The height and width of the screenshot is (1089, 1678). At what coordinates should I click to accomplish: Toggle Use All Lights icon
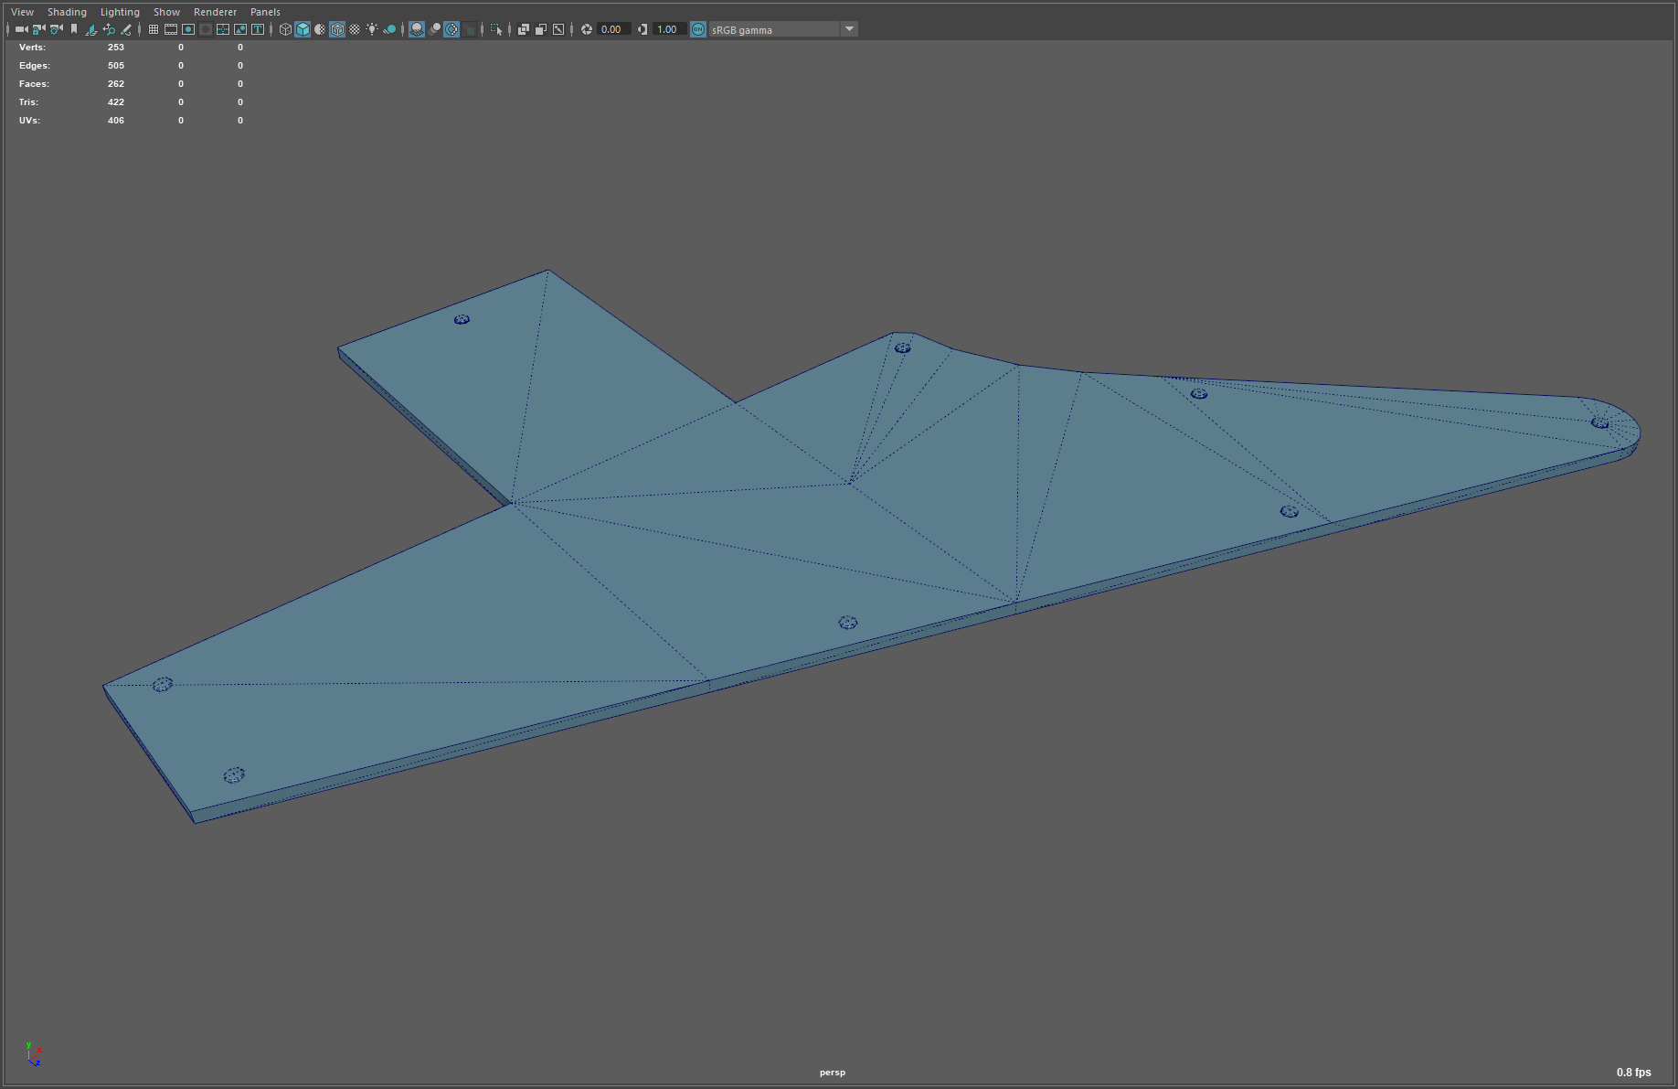pos(372,29)
